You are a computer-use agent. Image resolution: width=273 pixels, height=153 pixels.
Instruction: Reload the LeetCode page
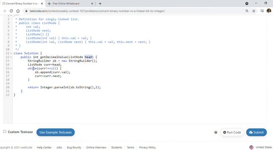coord(11,11)
